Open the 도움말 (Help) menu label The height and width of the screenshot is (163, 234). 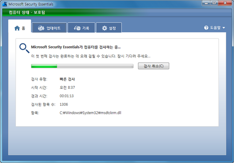click(215, 28)
